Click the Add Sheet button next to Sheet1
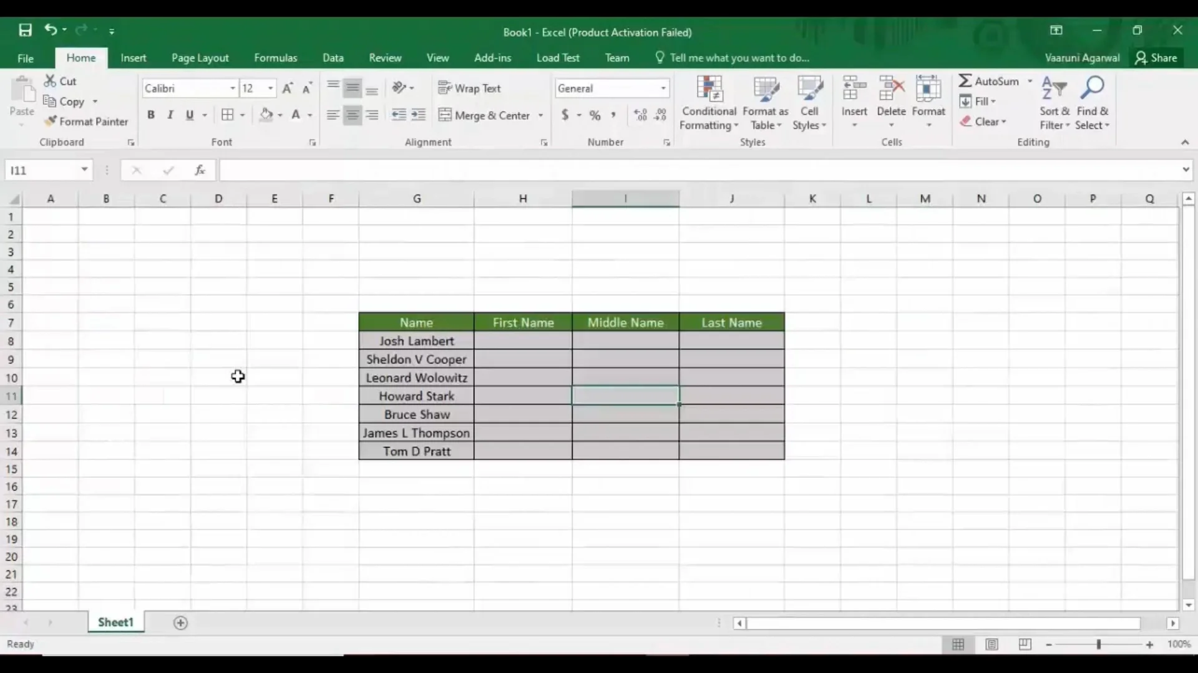The height and width of the screenshot is (673, 1198). point(180,623)
